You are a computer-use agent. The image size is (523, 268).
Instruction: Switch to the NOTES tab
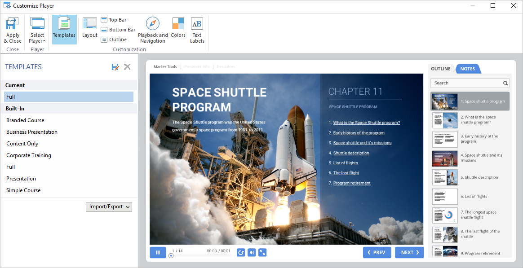pyautogui.click(x=468, y=69)
